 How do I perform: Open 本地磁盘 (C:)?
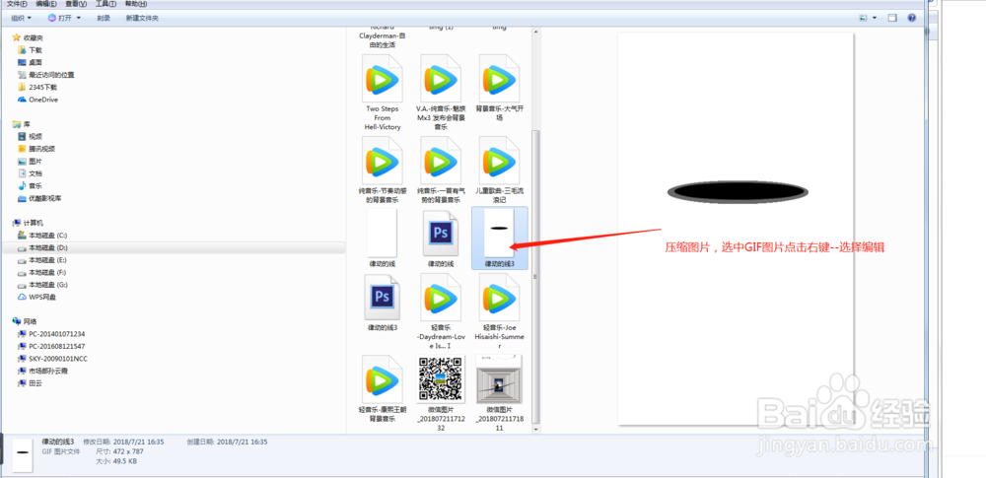(x=42, y=236)
